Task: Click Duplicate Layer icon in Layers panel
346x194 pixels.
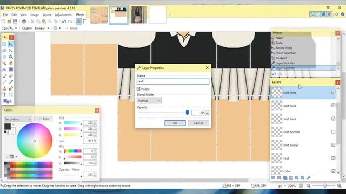Action: coord(285,178)
